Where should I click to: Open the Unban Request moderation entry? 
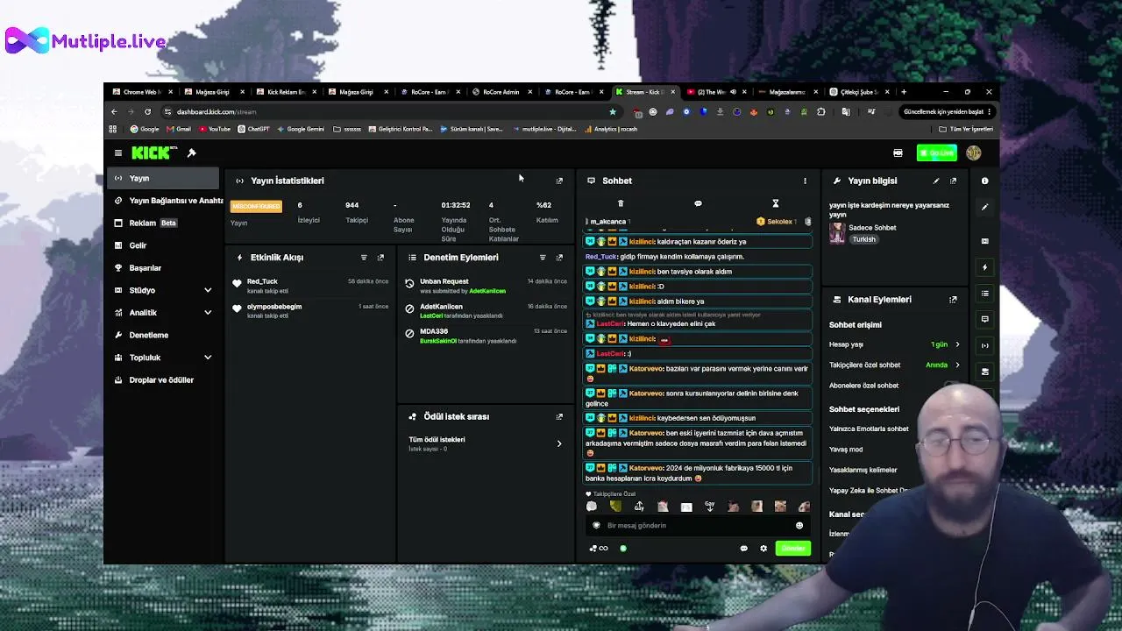[486, 286]
